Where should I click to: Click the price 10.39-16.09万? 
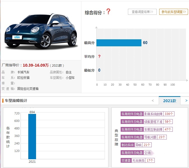36,65
